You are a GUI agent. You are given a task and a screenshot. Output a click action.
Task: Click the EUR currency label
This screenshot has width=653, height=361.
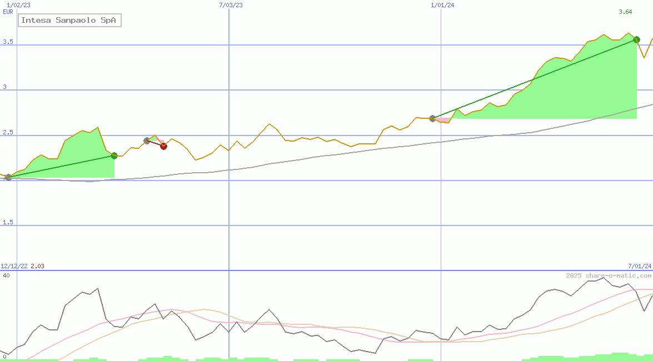(8, 12)
